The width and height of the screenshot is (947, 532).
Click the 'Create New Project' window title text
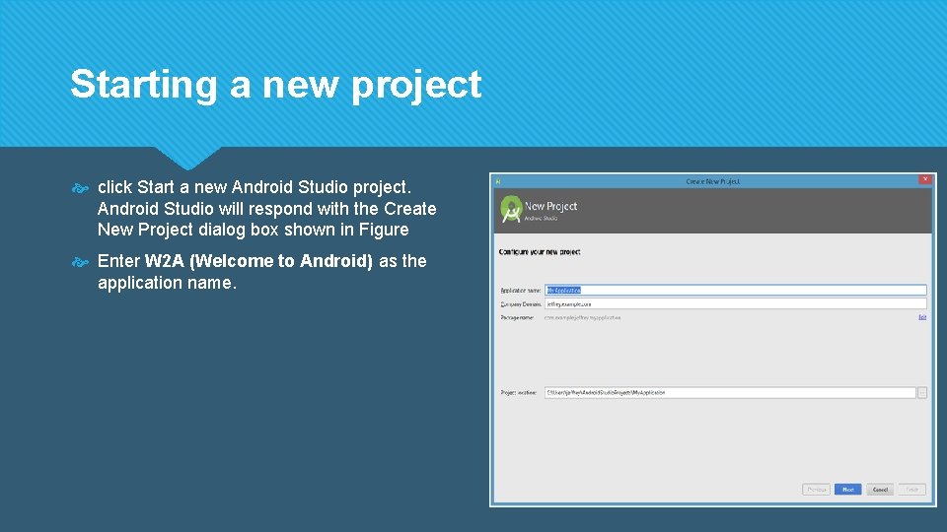click(x=712, y=181)
